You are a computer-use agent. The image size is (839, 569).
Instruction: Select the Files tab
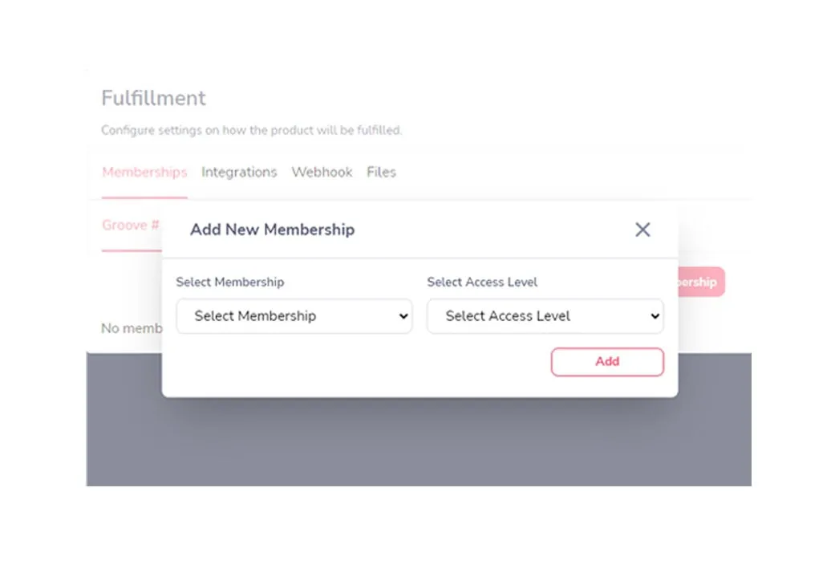click(381, 172)
